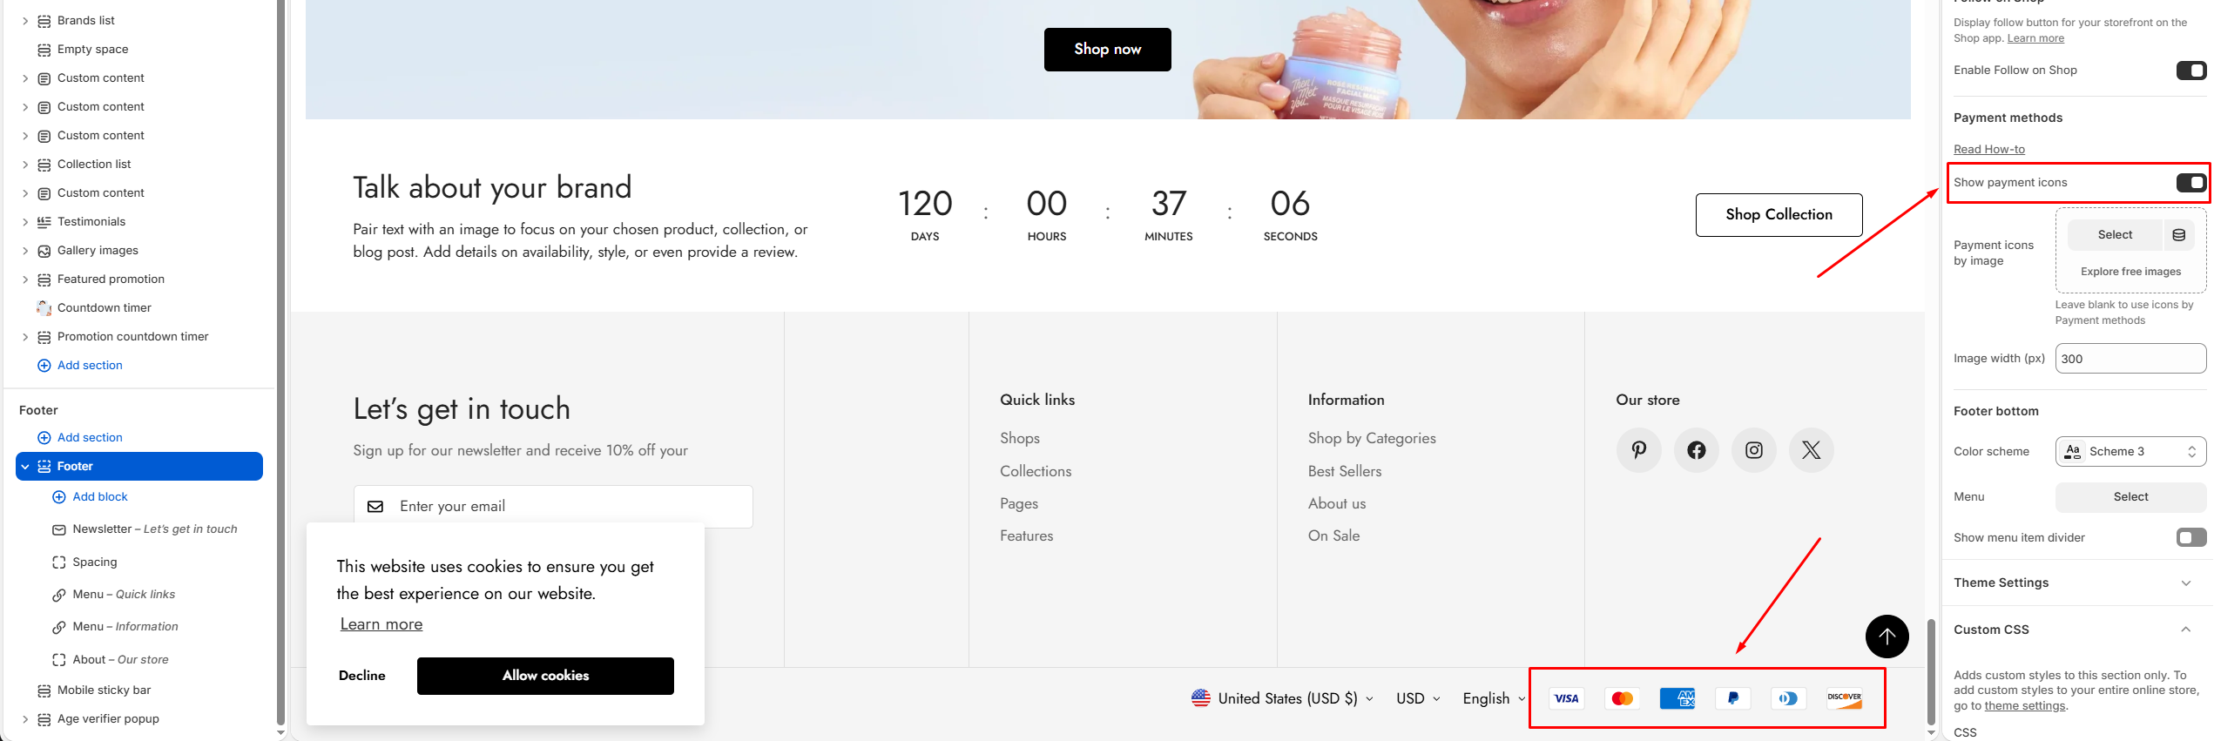The width and height of the screenshot is (2214, 741).
Task: Click Decline in cookie banner
Action: 361,676
